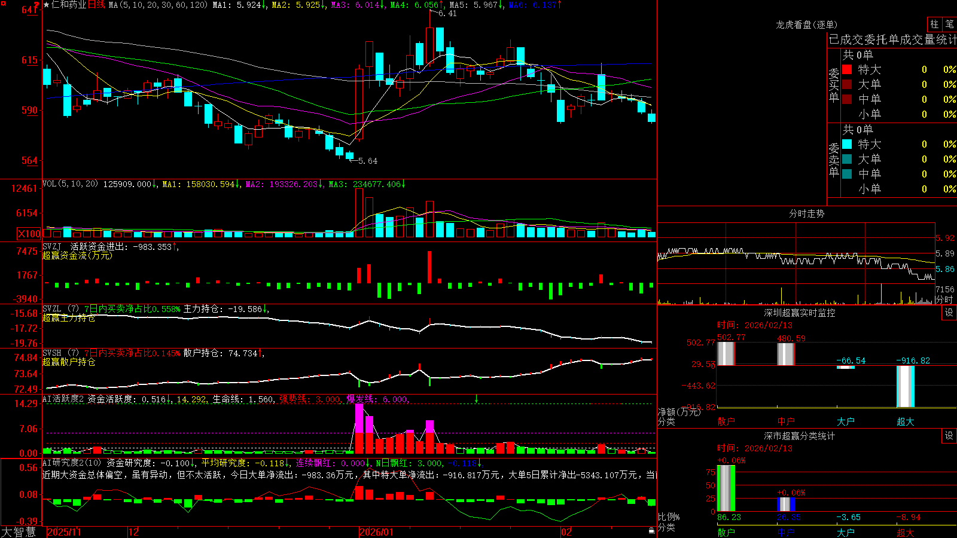Open the VOL(5,10,20) indicator label
Screen dimensions: 957x538
(x=70, y=184)
